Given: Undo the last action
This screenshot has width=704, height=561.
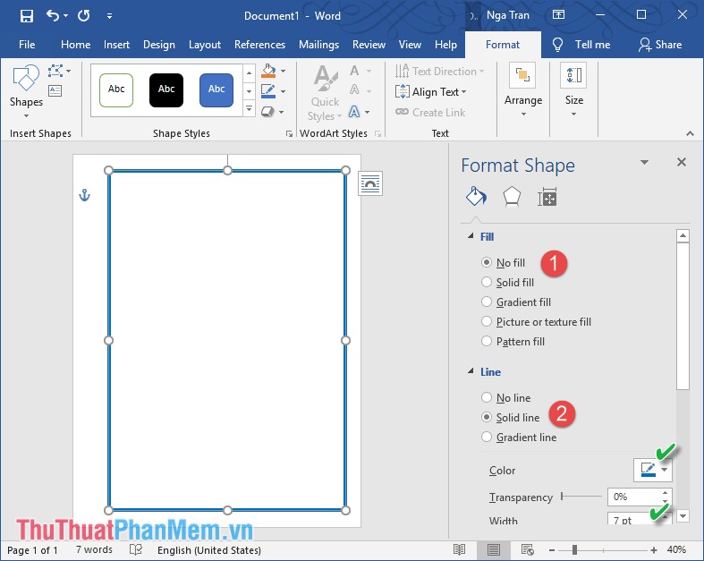Looking at the screenshot, I should 53,16.
